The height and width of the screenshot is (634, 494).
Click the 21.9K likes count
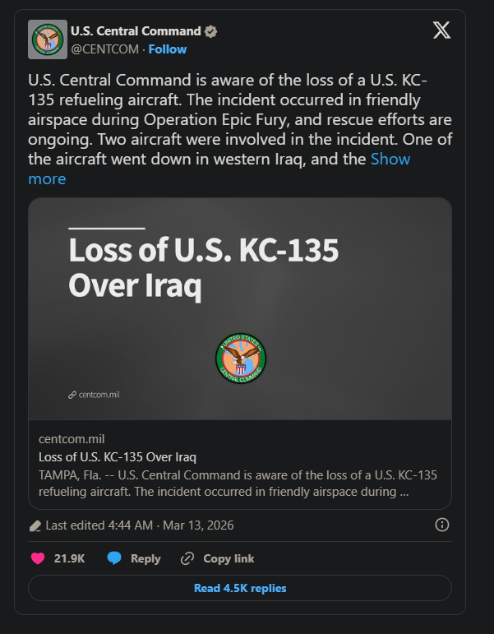(69, 558)
